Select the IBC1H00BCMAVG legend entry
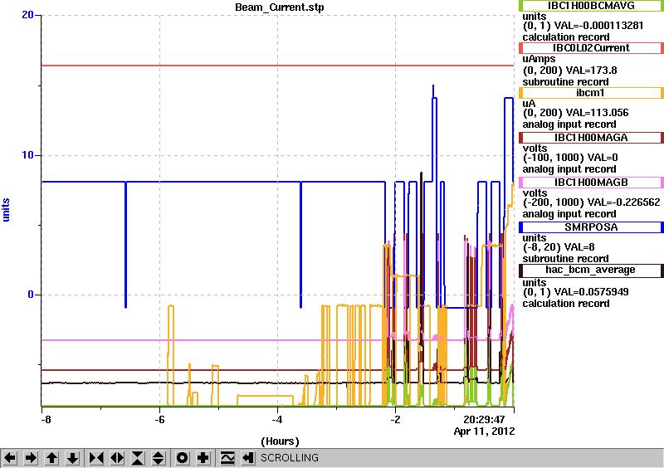The height and width of the screenshot is (468, 664). coord(591,6)
